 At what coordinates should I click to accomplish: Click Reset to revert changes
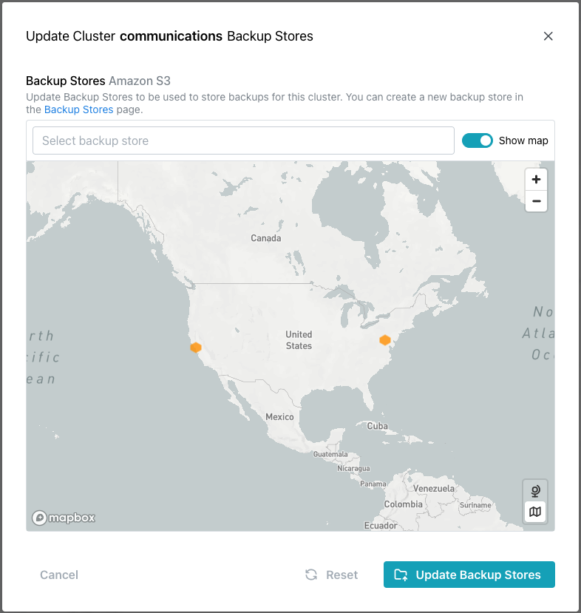pyautogui.click(x=341, y=575)
